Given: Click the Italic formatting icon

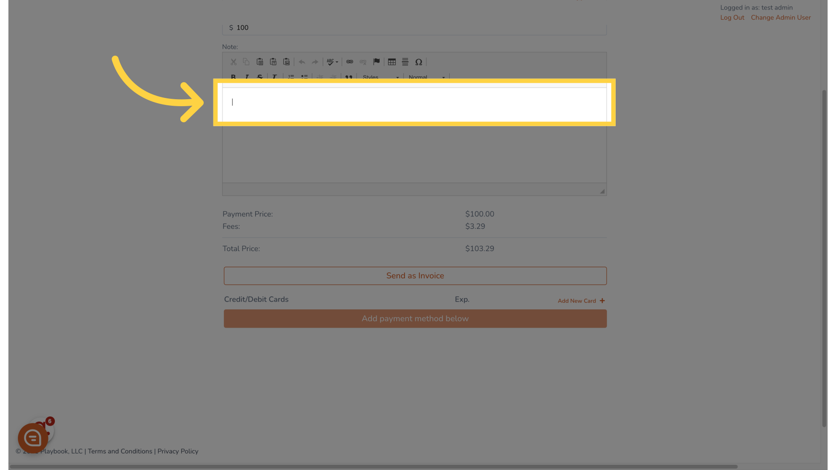Looking at the screenshot, I should coord(246,77).
